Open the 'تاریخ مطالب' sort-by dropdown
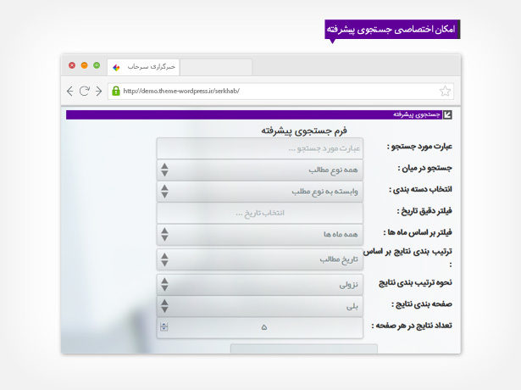 pos(259,259)
